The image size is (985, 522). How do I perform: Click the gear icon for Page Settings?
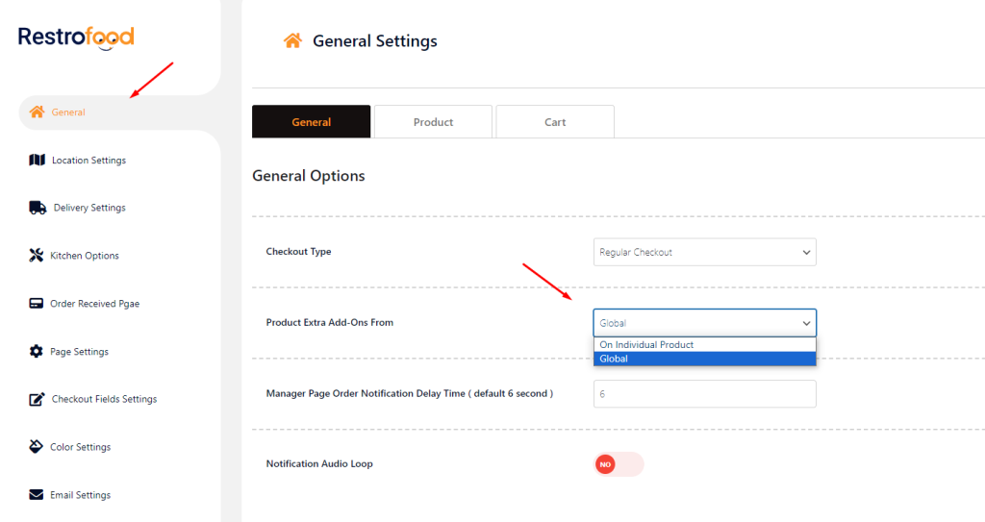37,351
